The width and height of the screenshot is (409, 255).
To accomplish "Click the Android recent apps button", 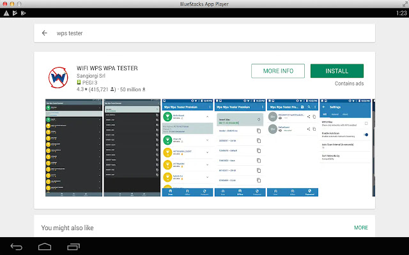I will [x=73, y=247].
